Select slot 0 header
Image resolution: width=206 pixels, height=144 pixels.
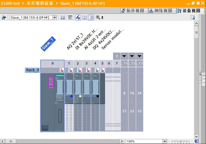pyautogui.click(x=52, y=63)
